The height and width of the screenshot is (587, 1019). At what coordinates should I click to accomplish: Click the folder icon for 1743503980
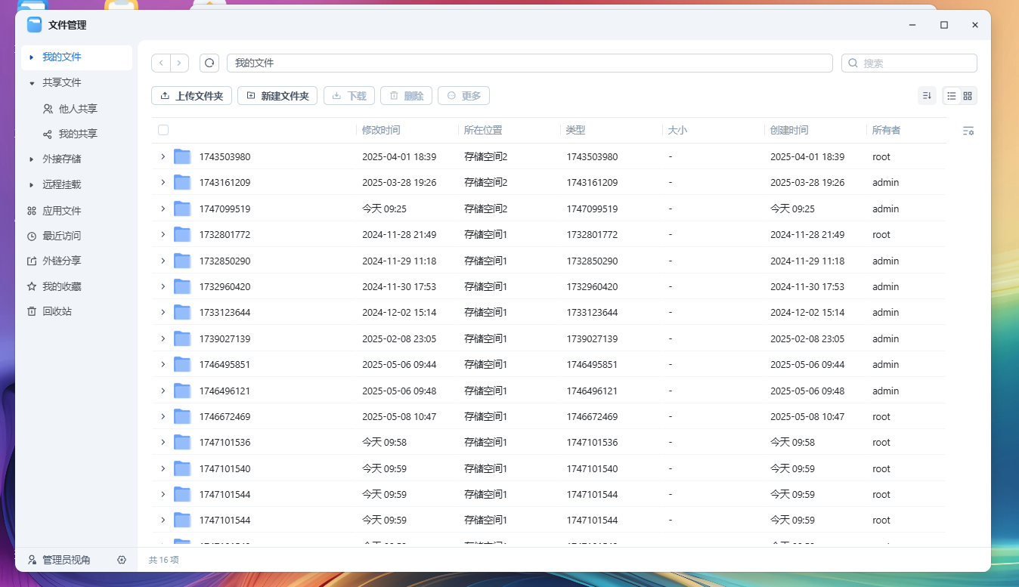click(x=182, y=157)
